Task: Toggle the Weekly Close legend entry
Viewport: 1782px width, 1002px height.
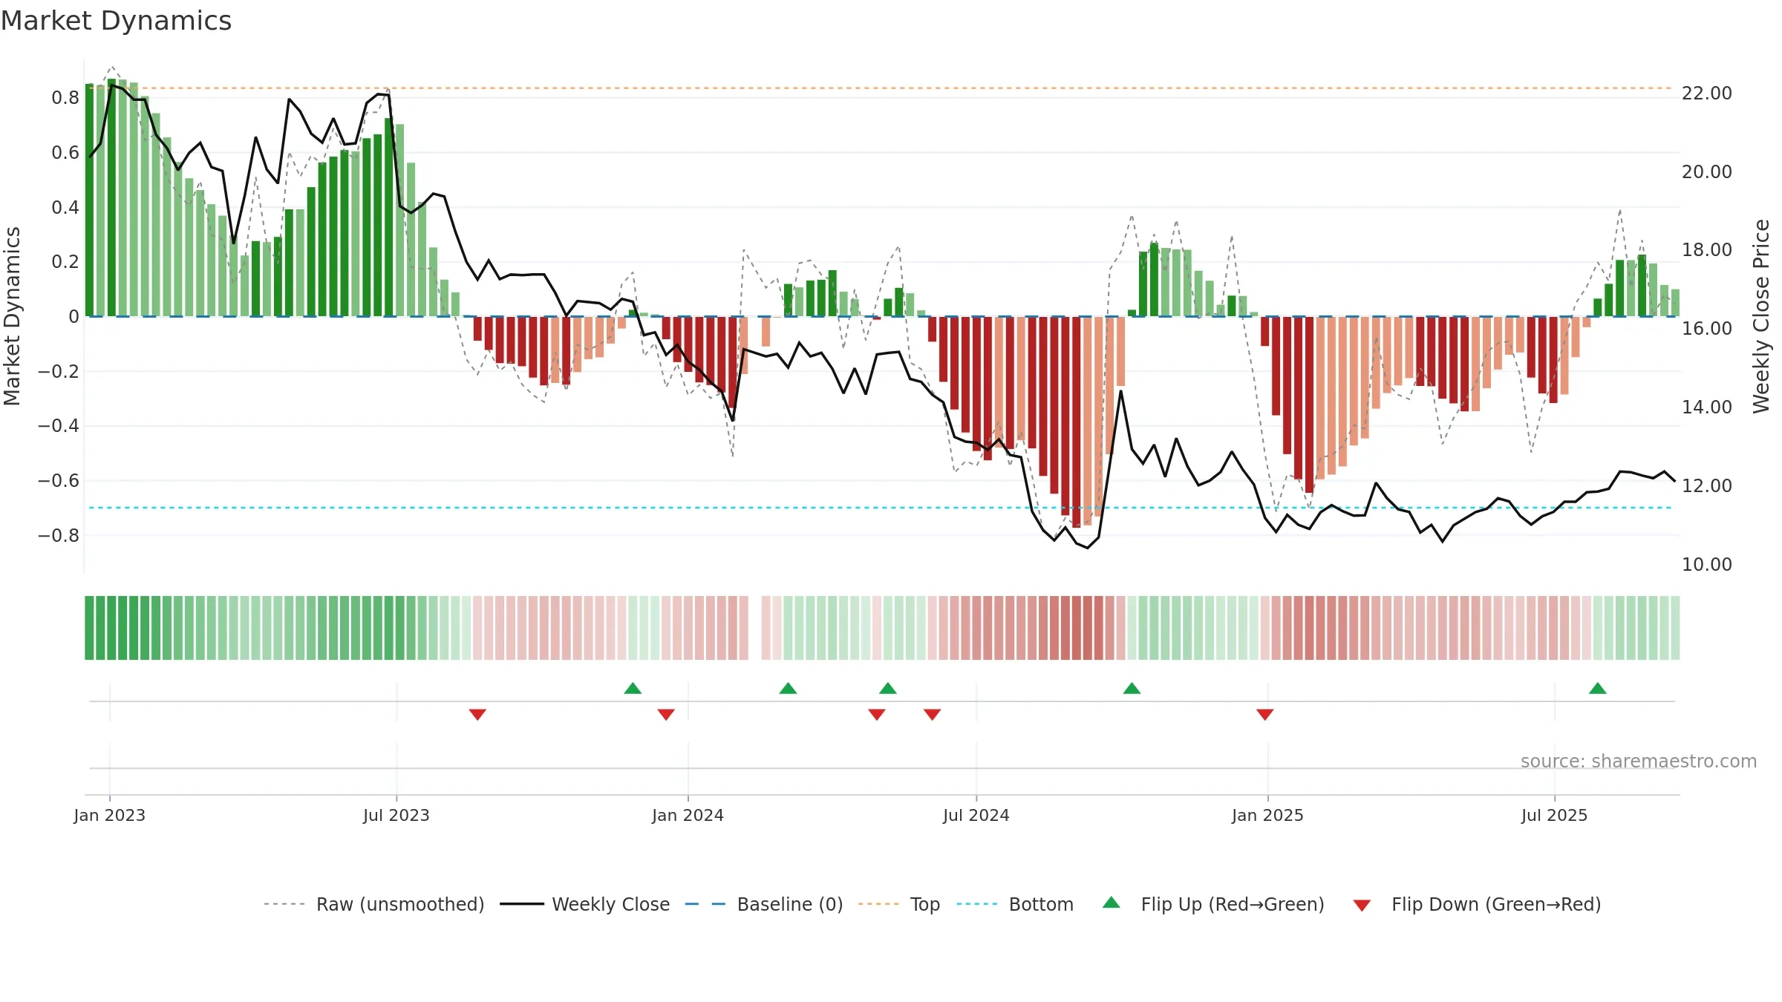Action: [585, 904]
